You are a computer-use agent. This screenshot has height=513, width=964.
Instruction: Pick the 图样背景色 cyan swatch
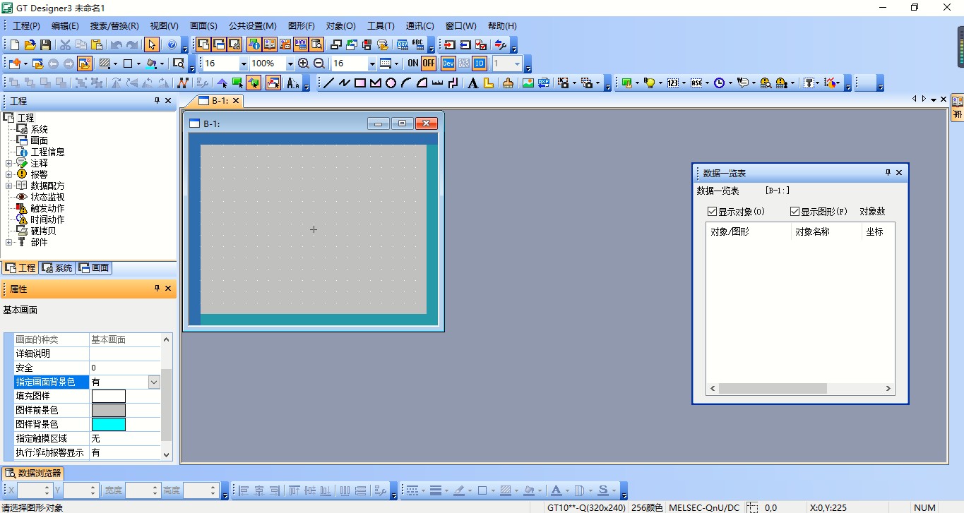click(109, 424)
